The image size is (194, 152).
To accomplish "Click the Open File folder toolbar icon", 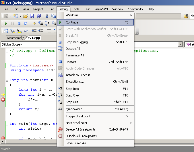I will click(x=26, y=16).
